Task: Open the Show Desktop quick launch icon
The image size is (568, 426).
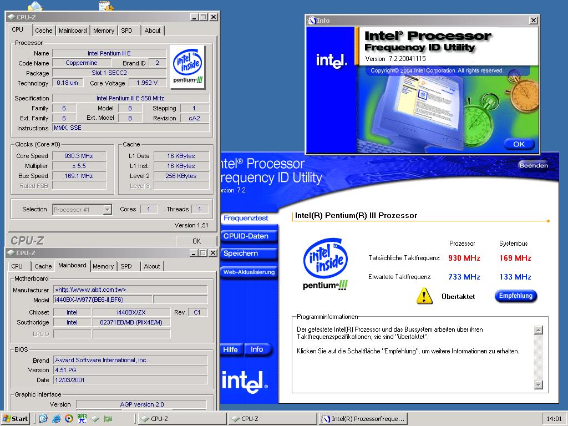Action: click(x=43, y=419)
